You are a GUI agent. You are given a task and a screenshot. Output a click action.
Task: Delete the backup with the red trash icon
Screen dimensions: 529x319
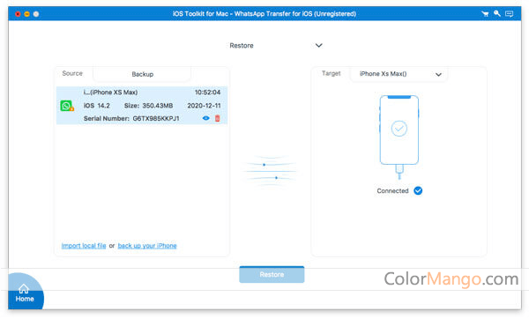pos(218,118)
